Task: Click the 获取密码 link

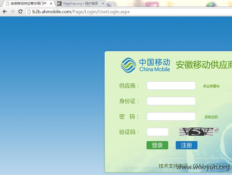Action: [x=211, y=117]
